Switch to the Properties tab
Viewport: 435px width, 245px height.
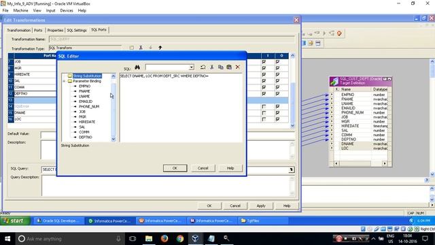pyautogui.click(x=55, y=30)
